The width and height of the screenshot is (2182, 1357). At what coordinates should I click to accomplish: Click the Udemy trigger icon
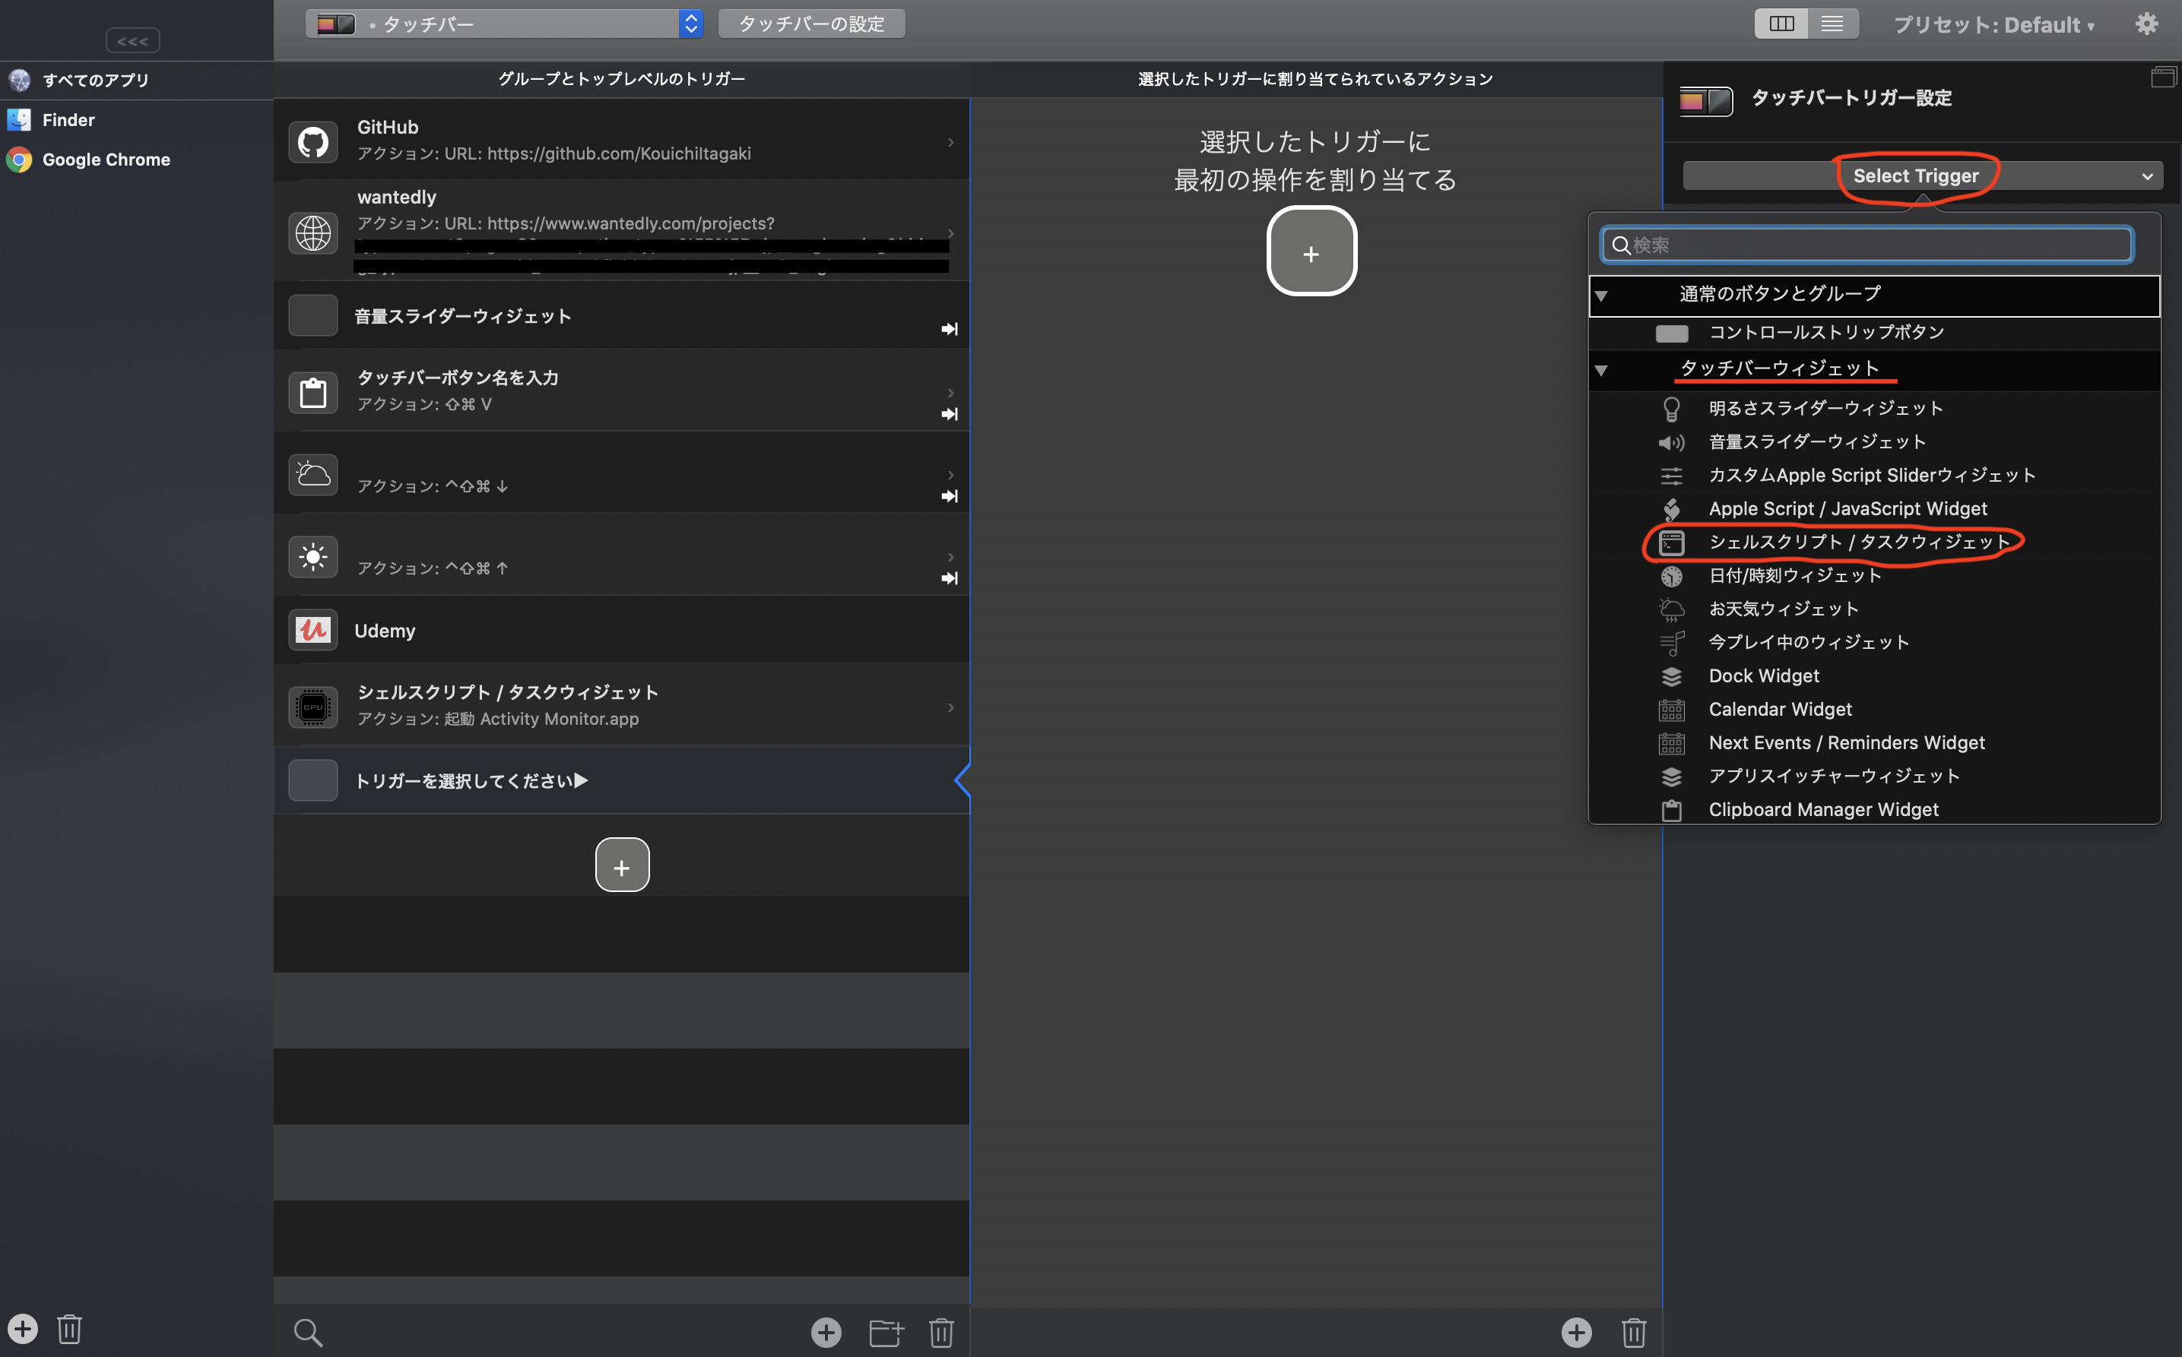[312, 630]
